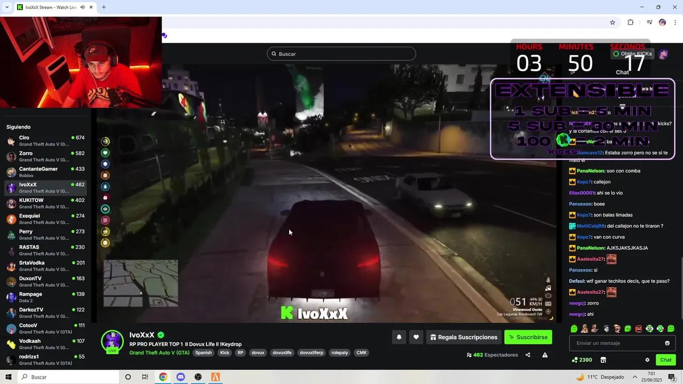Click the Spanish tag
The width and height of the screenshot is (683, 384).
click(x=203, y=353)
